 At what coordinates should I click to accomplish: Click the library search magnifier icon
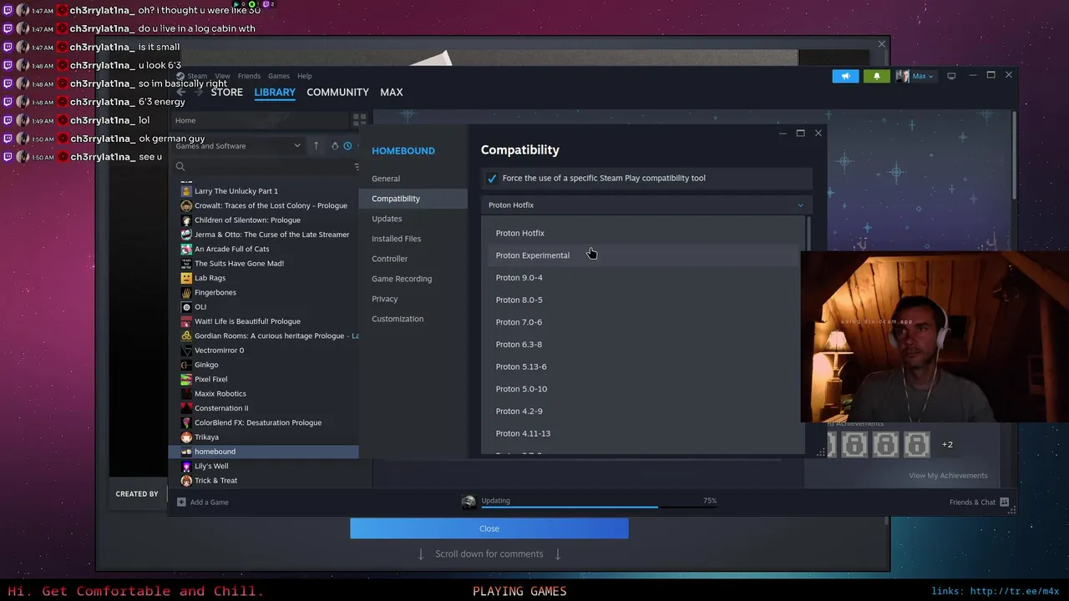(x=180, y=166)
